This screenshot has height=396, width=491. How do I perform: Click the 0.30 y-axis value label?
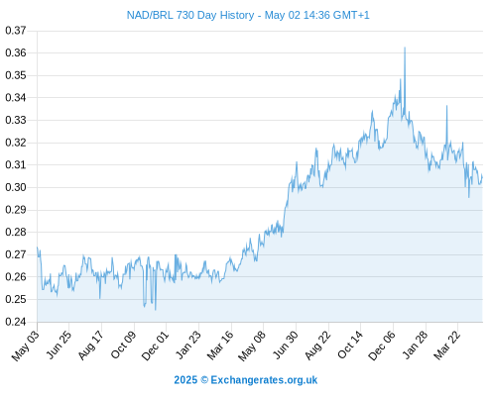pyautogui.click(x=16, y=187)
